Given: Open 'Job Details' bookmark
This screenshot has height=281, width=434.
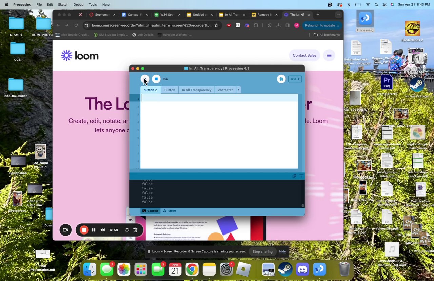Looking at the screenshot, I should point(143,35).
